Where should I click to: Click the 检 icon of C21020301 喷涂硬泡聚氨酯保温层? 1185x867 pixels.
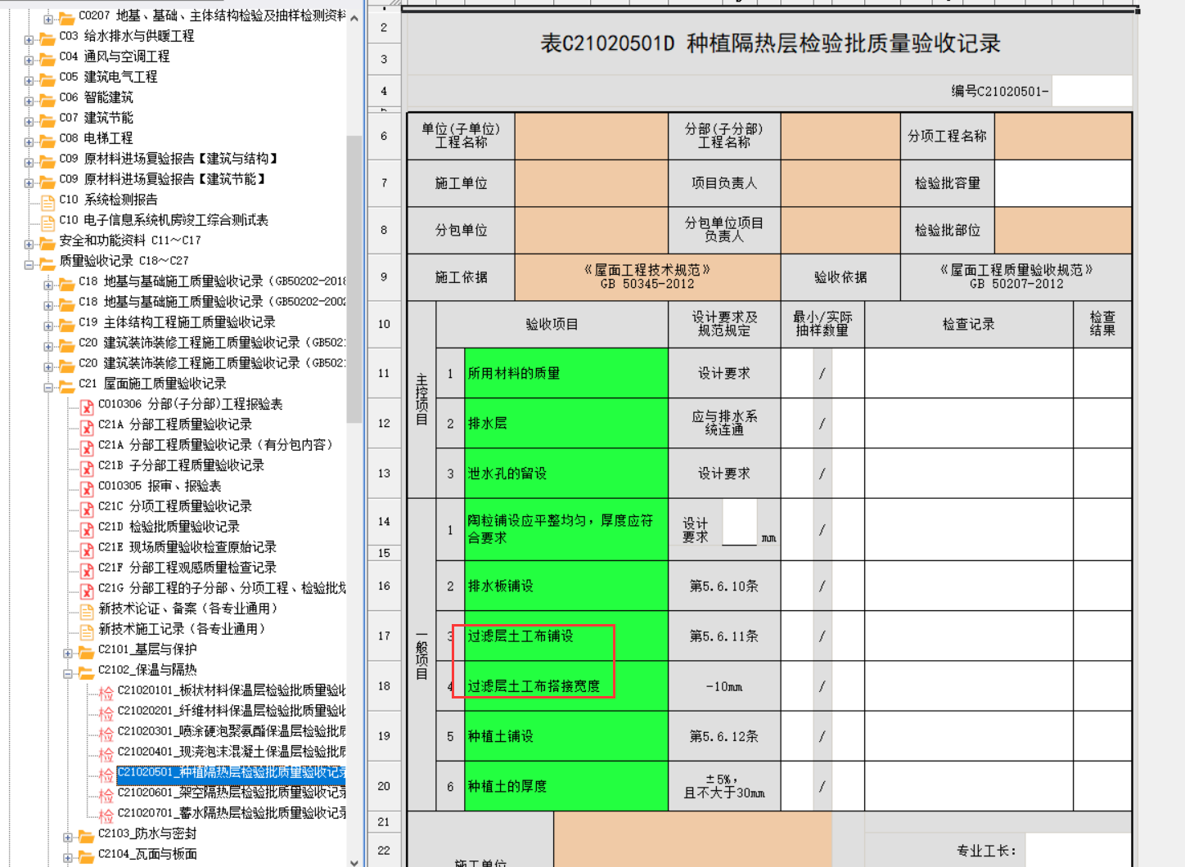tap(106, 734)
